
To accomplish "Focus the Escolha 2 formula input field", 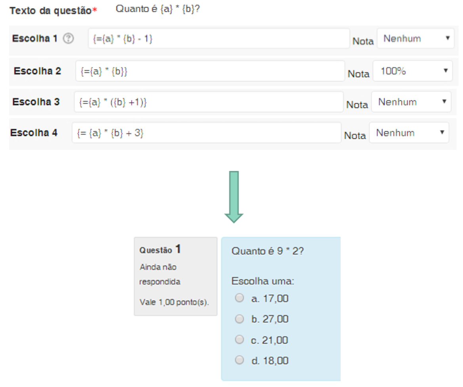I will click(210, 71).
